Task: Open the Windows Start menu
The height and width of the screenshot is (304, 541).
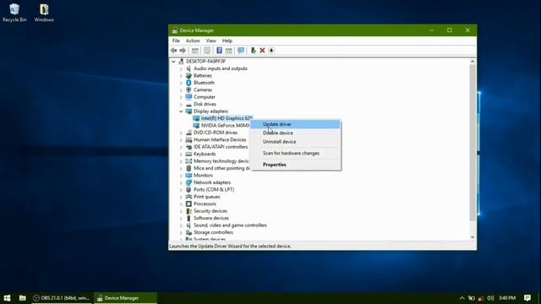Action: (7, 298)
